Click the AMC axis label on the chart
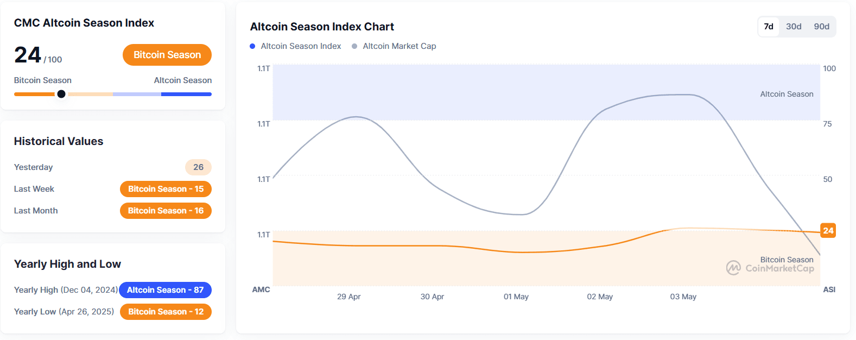 [x=261, y=289]
